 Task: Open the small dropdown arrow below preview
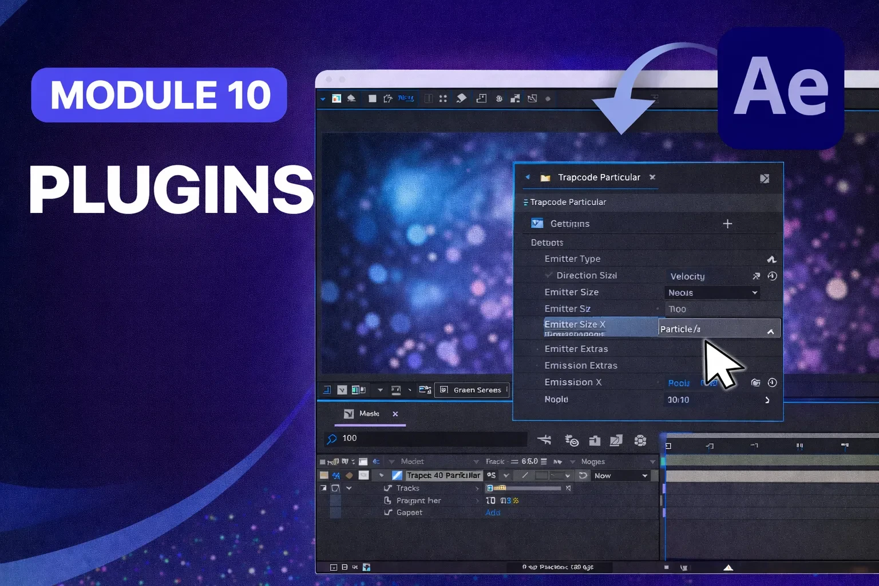click(380, 390)
